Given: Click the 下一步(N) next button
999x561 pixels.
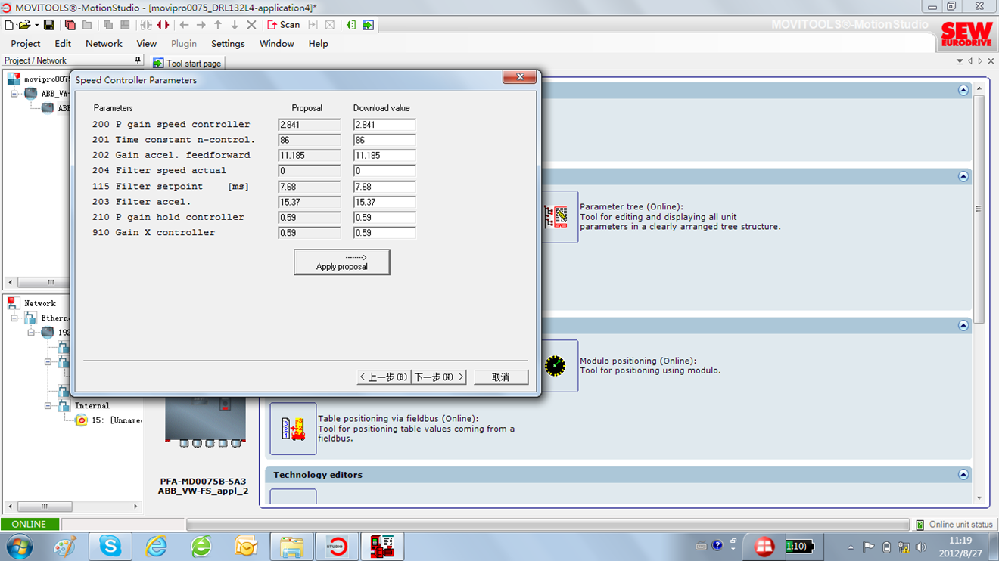Looking at the screenshot, I should tap(439, 377).
